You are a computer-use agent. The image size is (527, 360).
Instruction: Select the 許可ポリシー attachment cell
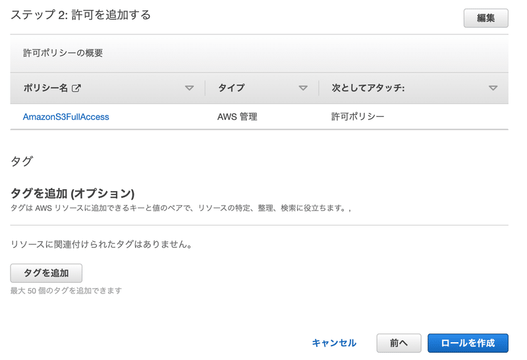(358, 117)
